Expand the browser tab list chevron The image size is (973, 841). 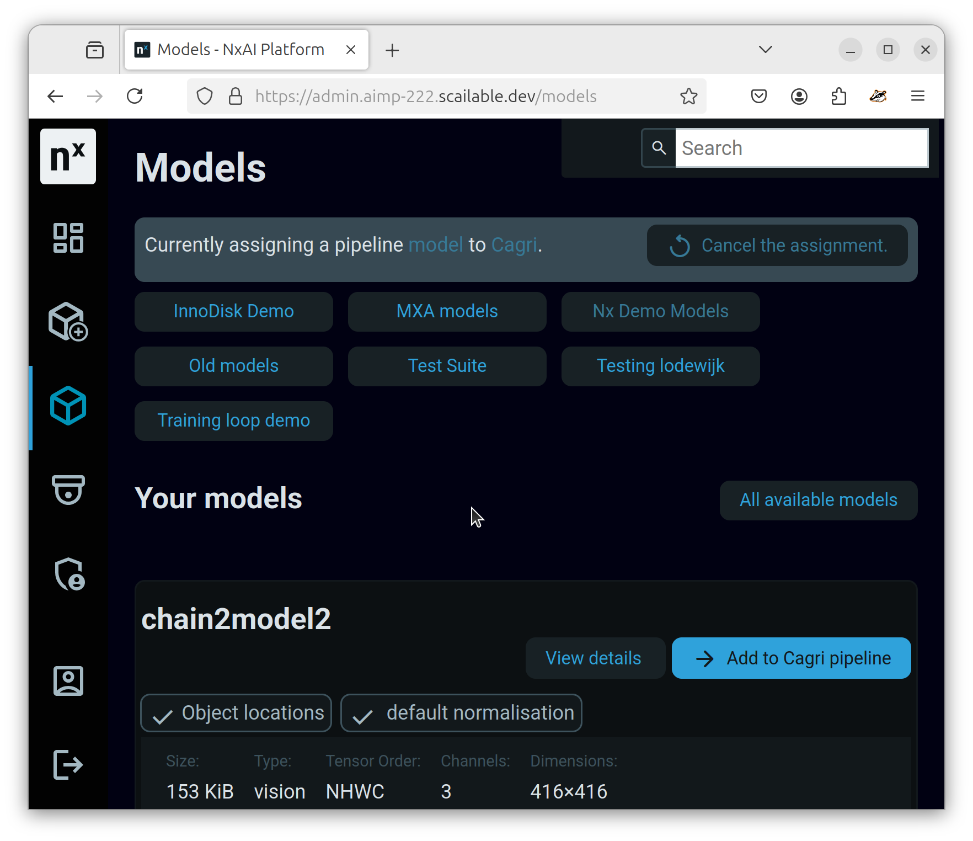(766, 50)
